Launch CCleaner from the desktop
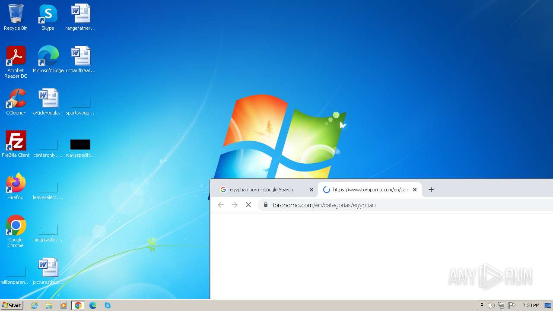Screen dimensions: 553x311 pyautogui.click(x=16, y=102)
